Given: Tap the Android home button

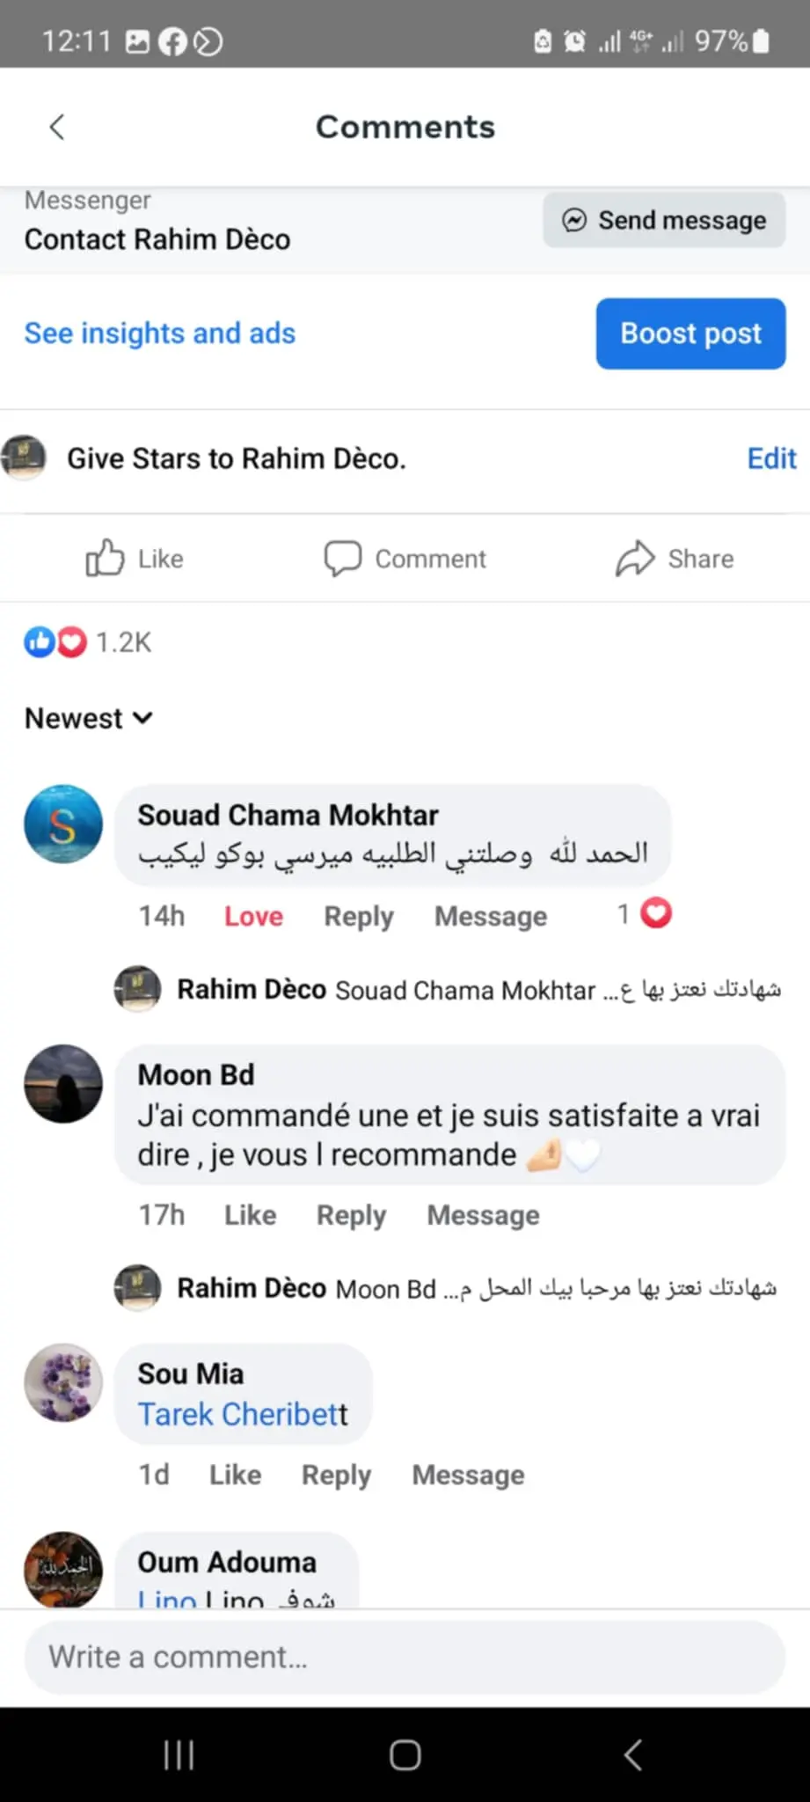Looking at the screenshot, I should tap(405, 1754).
